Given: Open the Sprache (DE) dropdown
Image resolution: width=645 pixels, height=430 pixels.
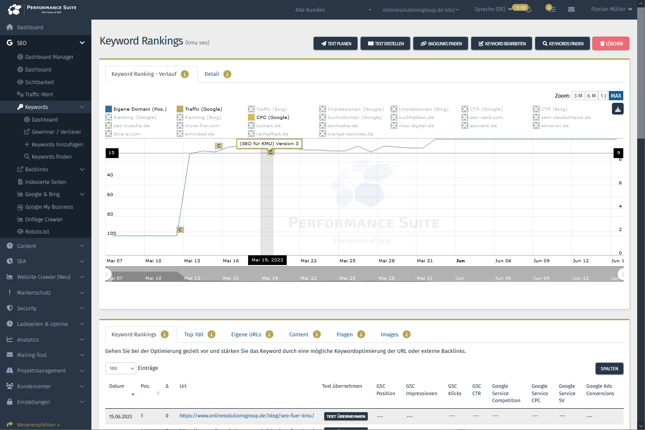Looking at the screenshot, I should 493,9.
